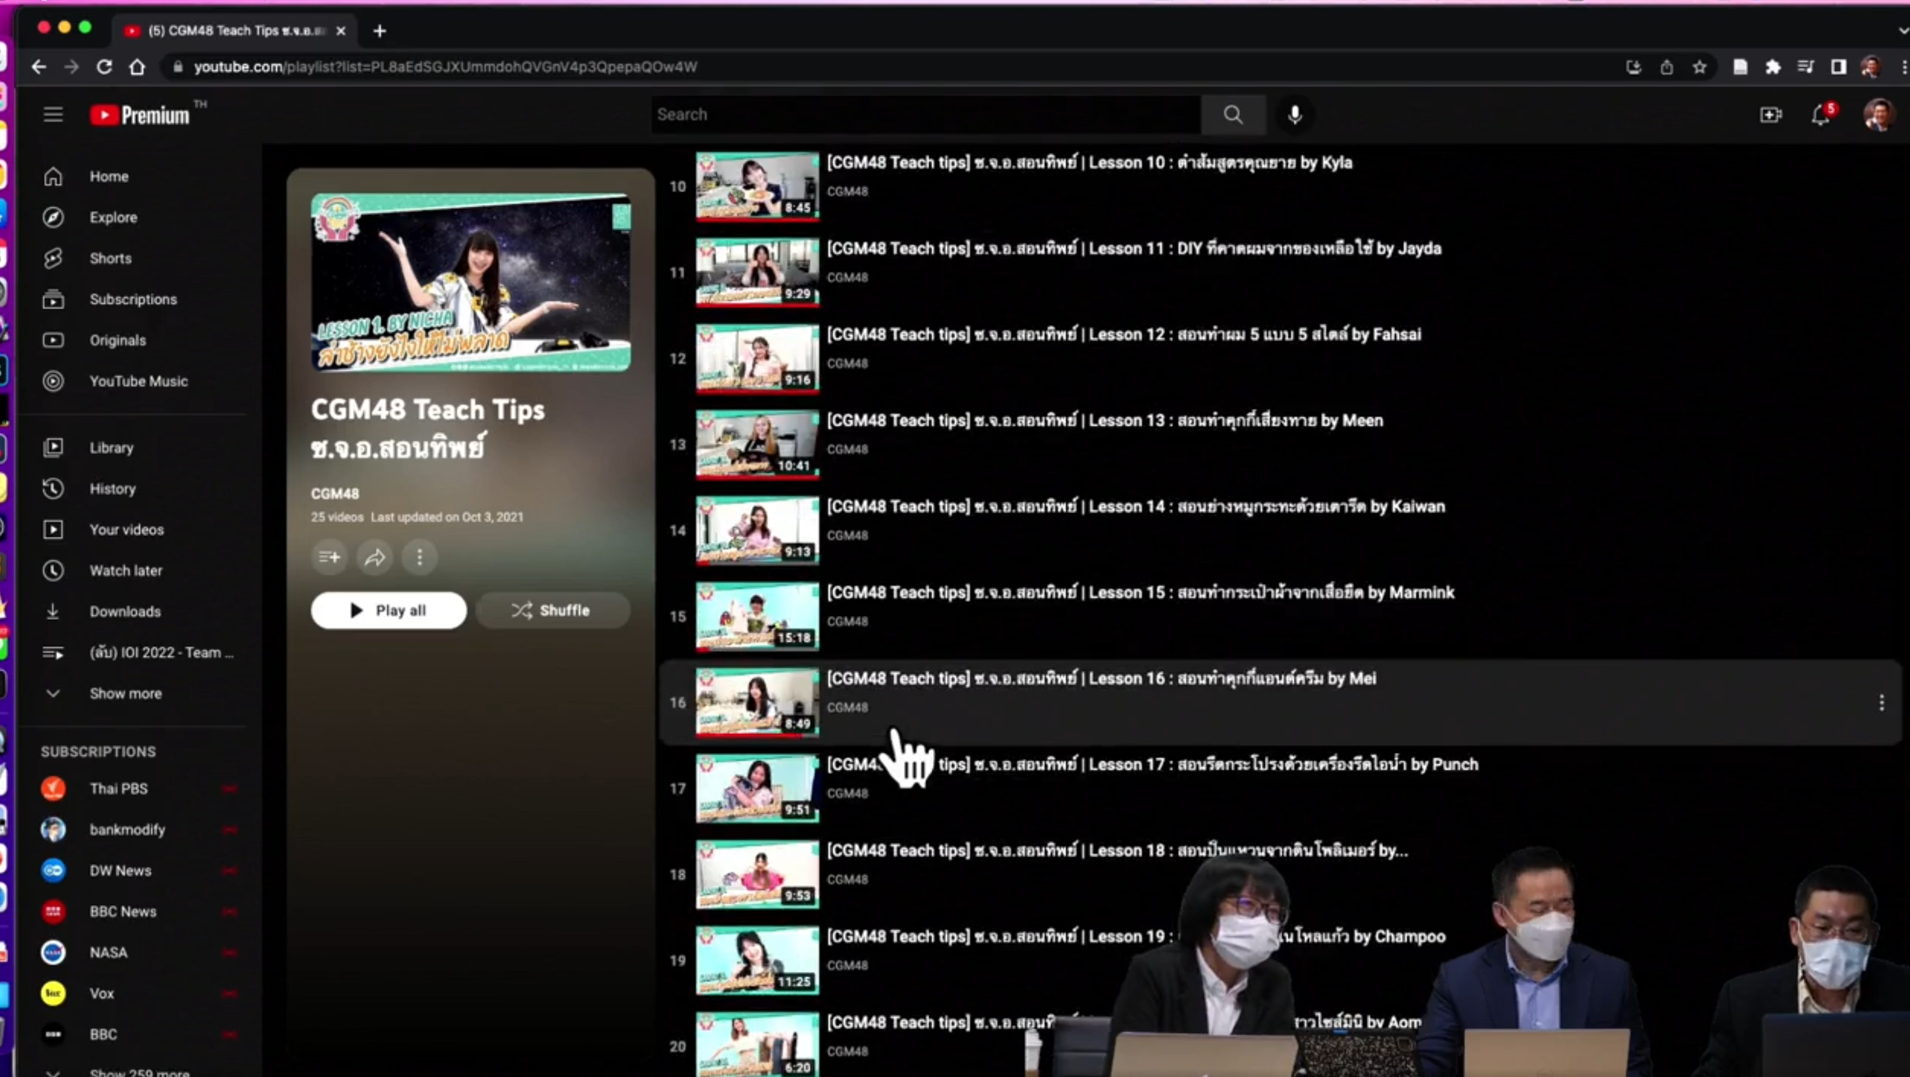1910x1077 pixels.
Task: Bookmark this page with star
Action: pos(1699,67)
